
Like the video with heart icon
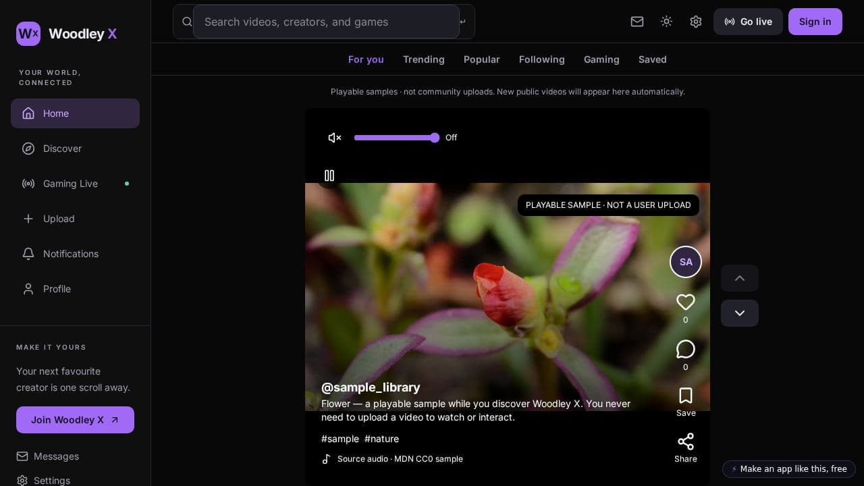tap(686, 302)
